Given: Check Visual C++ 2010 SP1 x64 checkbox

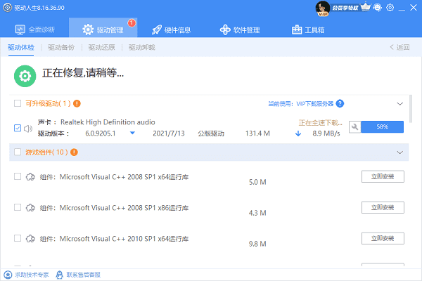Looking at the screenshot, I should click(18, 238).
